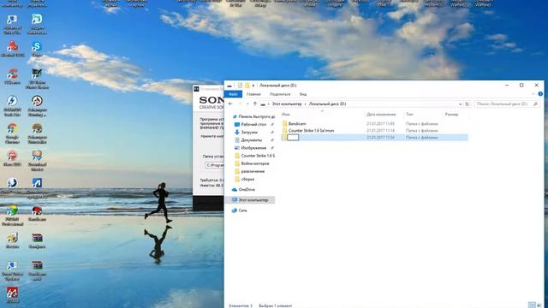Select the Bandicam folder icon

coord(284,123)
